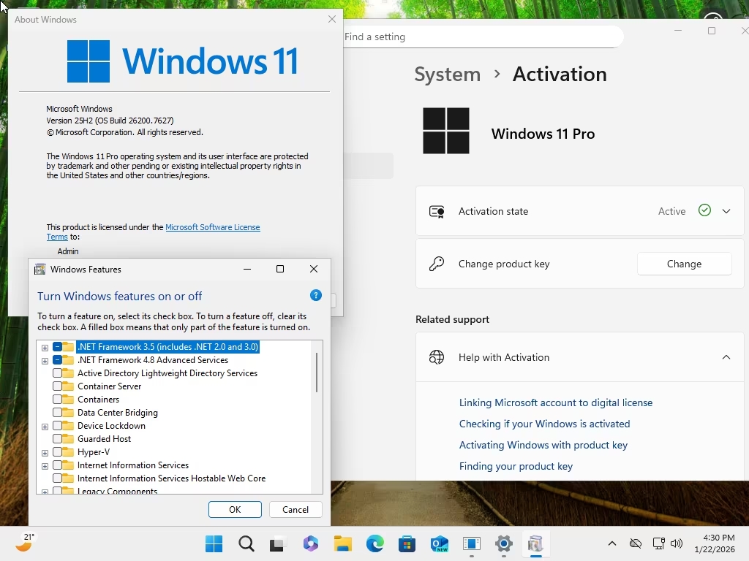Screen dimensions: 749x561
Task: Open Microsoft Store from the taskbar
Action: click(x=407, y=544)
